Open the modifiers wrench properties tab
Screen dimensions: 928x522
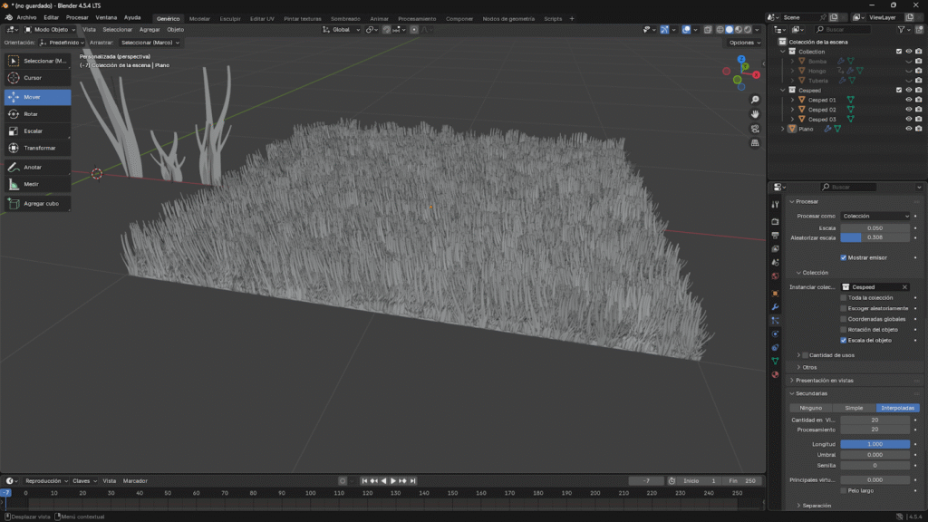(x=775, y=307)
